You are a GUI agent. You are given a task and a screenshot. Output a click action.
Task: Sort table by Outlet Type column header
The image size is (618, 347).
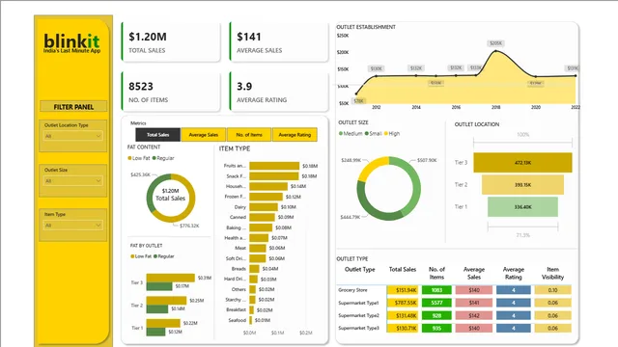pyautogui.click(x=360, y=270)
